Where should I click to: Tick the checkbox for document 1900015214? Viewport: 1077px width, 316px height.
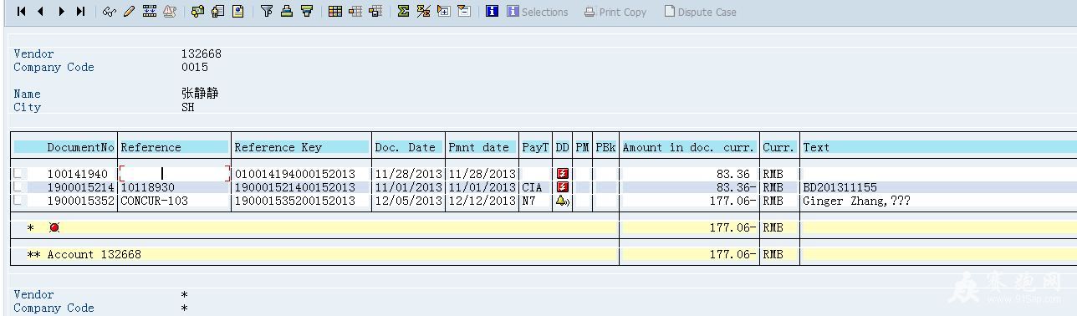18,187
